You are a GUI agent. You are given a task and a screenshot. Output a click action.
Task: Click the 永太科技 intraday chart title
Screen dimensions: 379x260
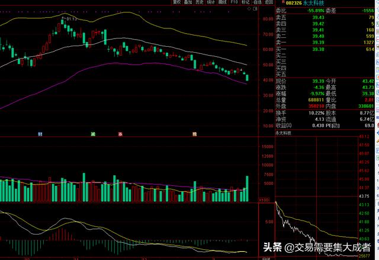pyautogui.click(x=284, y=133)
